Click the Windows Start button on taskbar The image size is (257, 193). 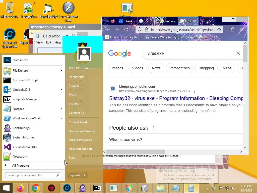6,188
